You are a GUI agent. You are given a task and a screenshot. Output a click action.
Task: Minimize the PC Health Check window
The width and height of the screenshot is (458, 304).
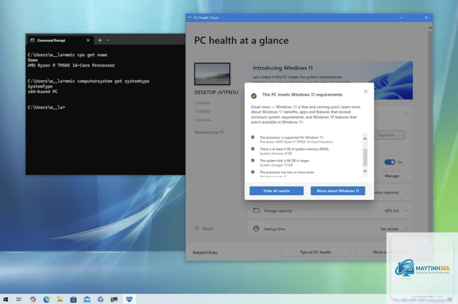click(401, 18)
